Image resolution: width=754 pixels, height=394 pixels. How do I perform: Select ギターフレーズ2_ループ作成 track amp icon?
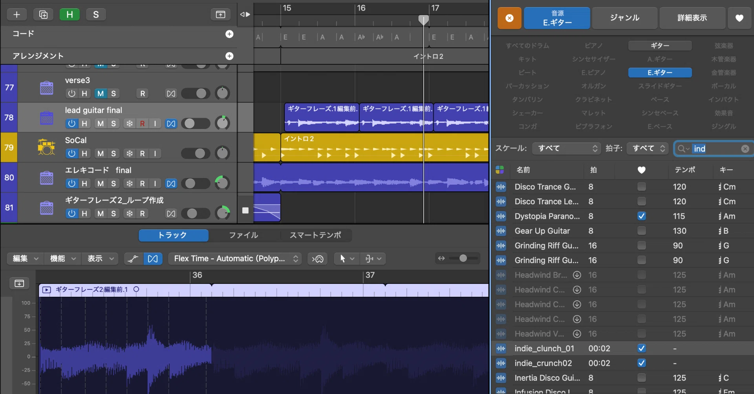pos(47,208)
